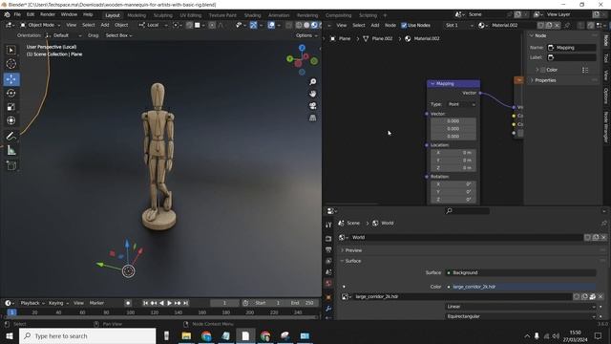Viewport: 611px width, 344px height.
Task: Open the Object properties tab
Action: click(x=328, y=297)
